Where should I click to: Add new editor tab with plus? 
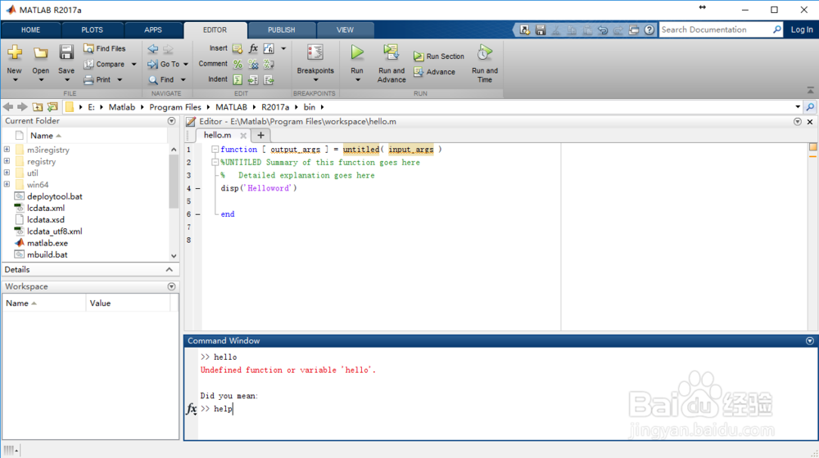coord(260,136)
